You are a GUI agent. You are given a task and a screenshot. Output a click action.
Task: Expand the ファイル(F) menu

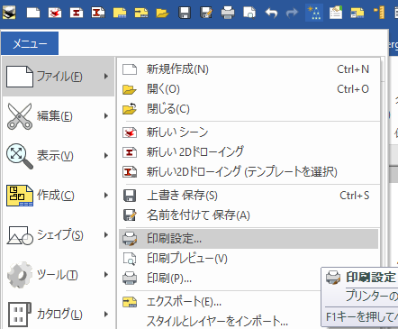(x=59, y=77)
